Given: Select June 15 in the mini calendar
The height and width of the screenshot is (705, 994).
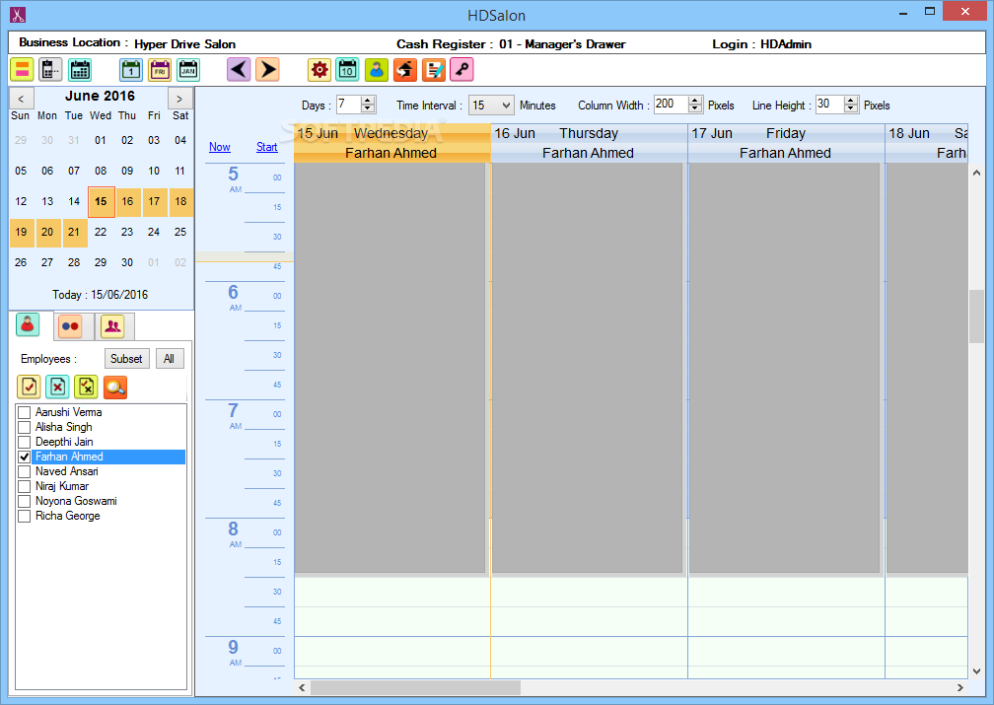Looking at the screenshot, I should tap(101, 201).
